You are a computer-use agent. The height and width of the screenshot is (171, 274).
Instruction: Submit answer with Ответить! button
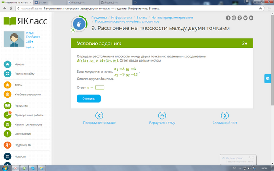(x=89, y=99)
